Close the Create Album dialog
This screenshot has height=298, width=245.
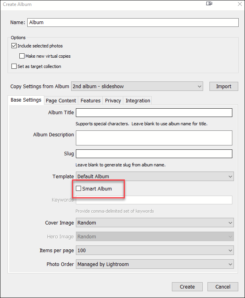tap(240, 4)
